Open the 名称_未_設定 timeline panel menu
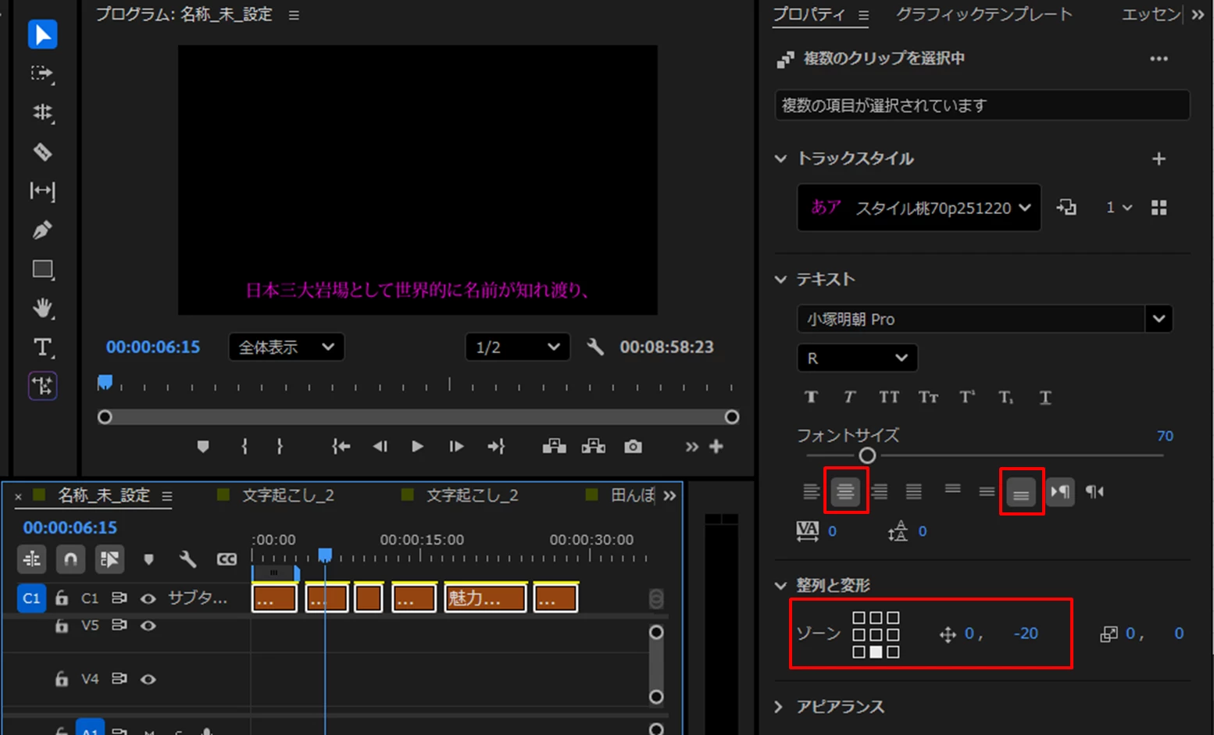The height and width of the screenshot is (735, 1214). (x=166, y=496)
